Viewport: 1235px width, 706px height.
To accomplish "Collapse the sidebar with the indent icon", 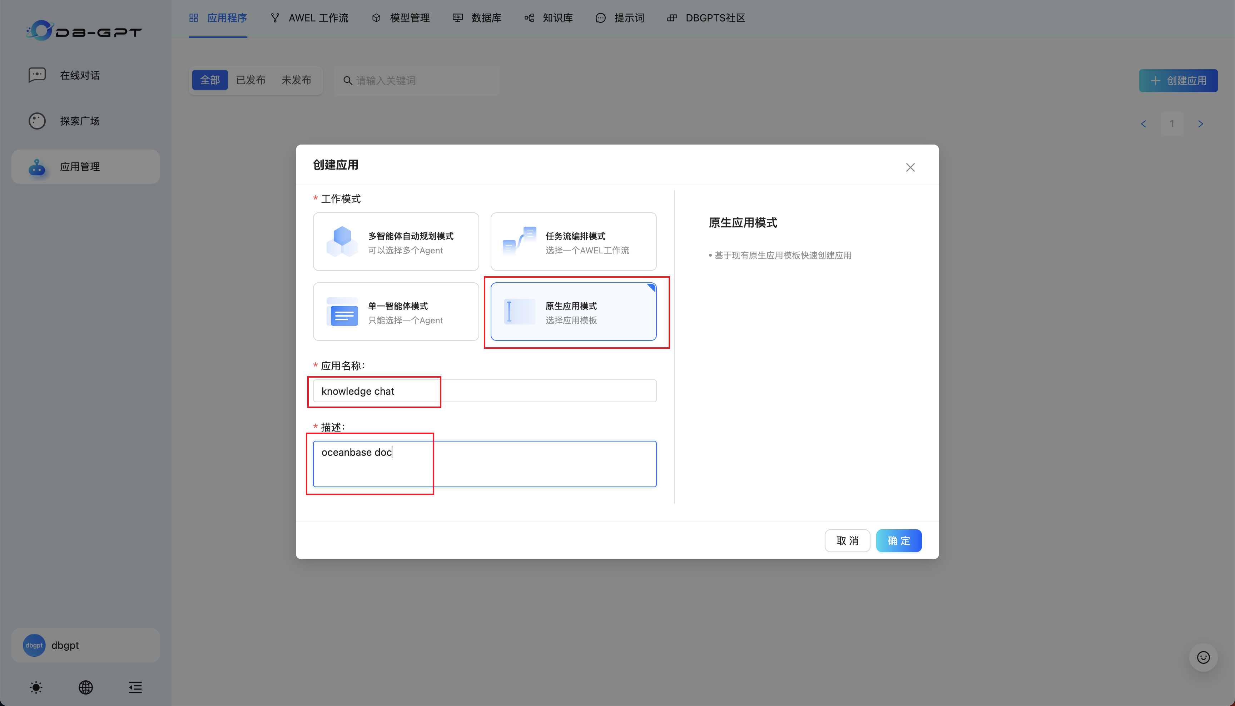I will tap(135, 687).
